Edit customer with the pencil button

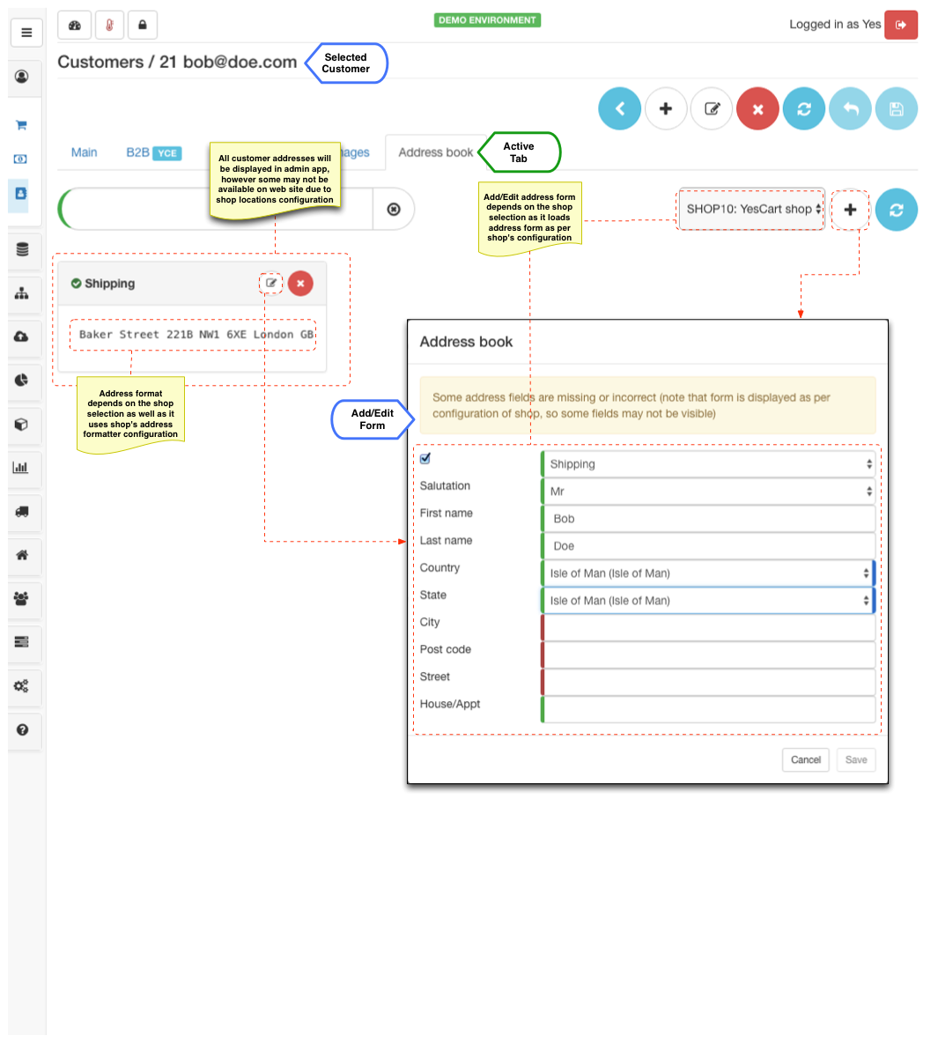[x=712, y=108]
